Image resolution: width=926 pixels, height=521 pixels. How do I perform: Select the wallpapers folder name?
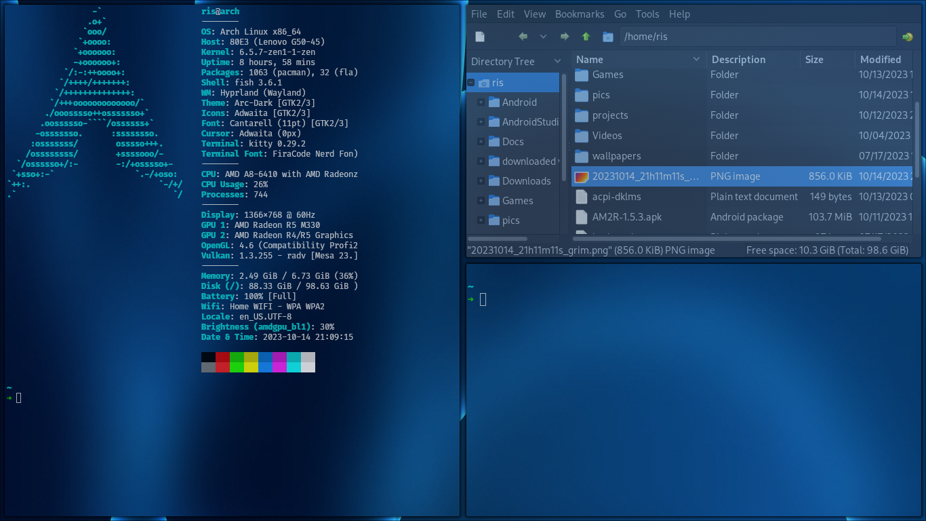click(616, 156)
